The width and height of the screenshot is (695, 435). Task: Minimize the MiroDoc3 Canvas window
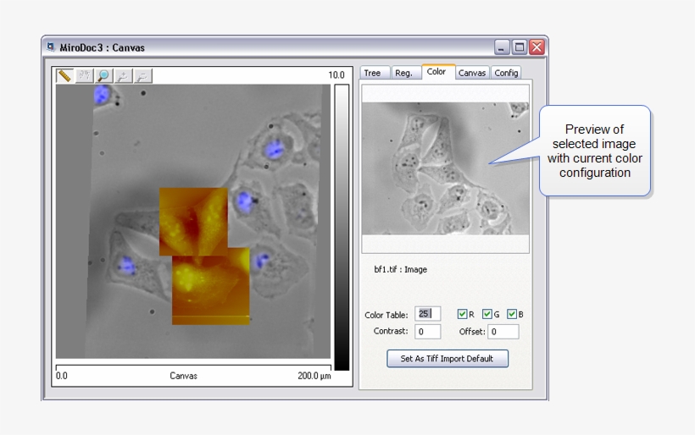pos(501,47)
